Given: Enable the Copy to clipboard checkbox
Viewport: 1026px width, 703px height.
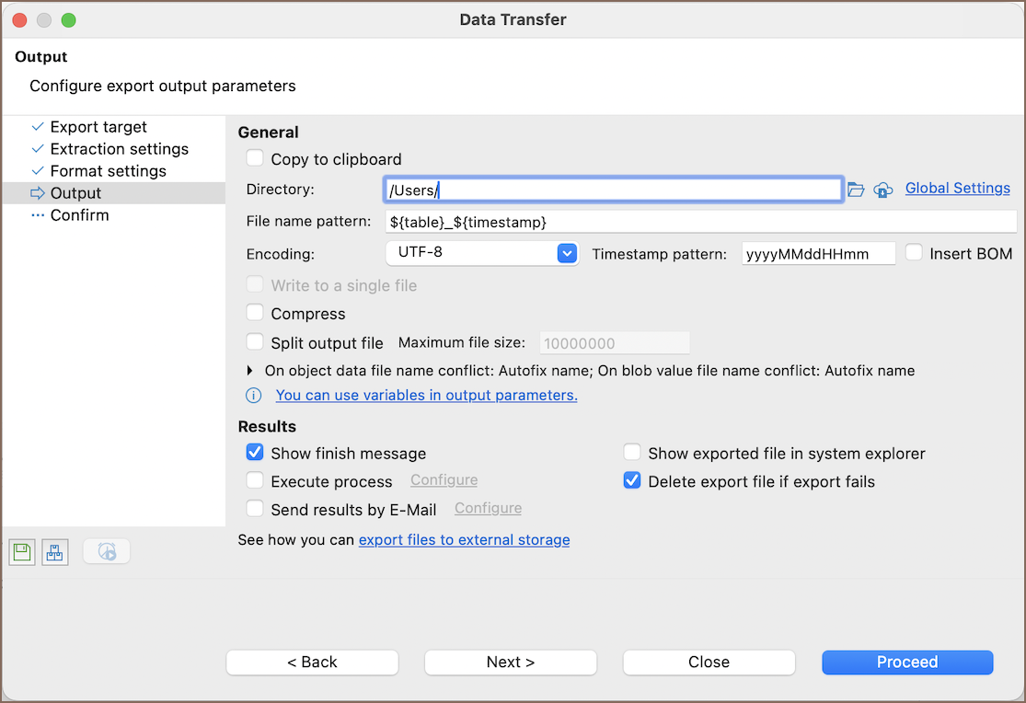Looking at the screenshot, I should point(255,159).
